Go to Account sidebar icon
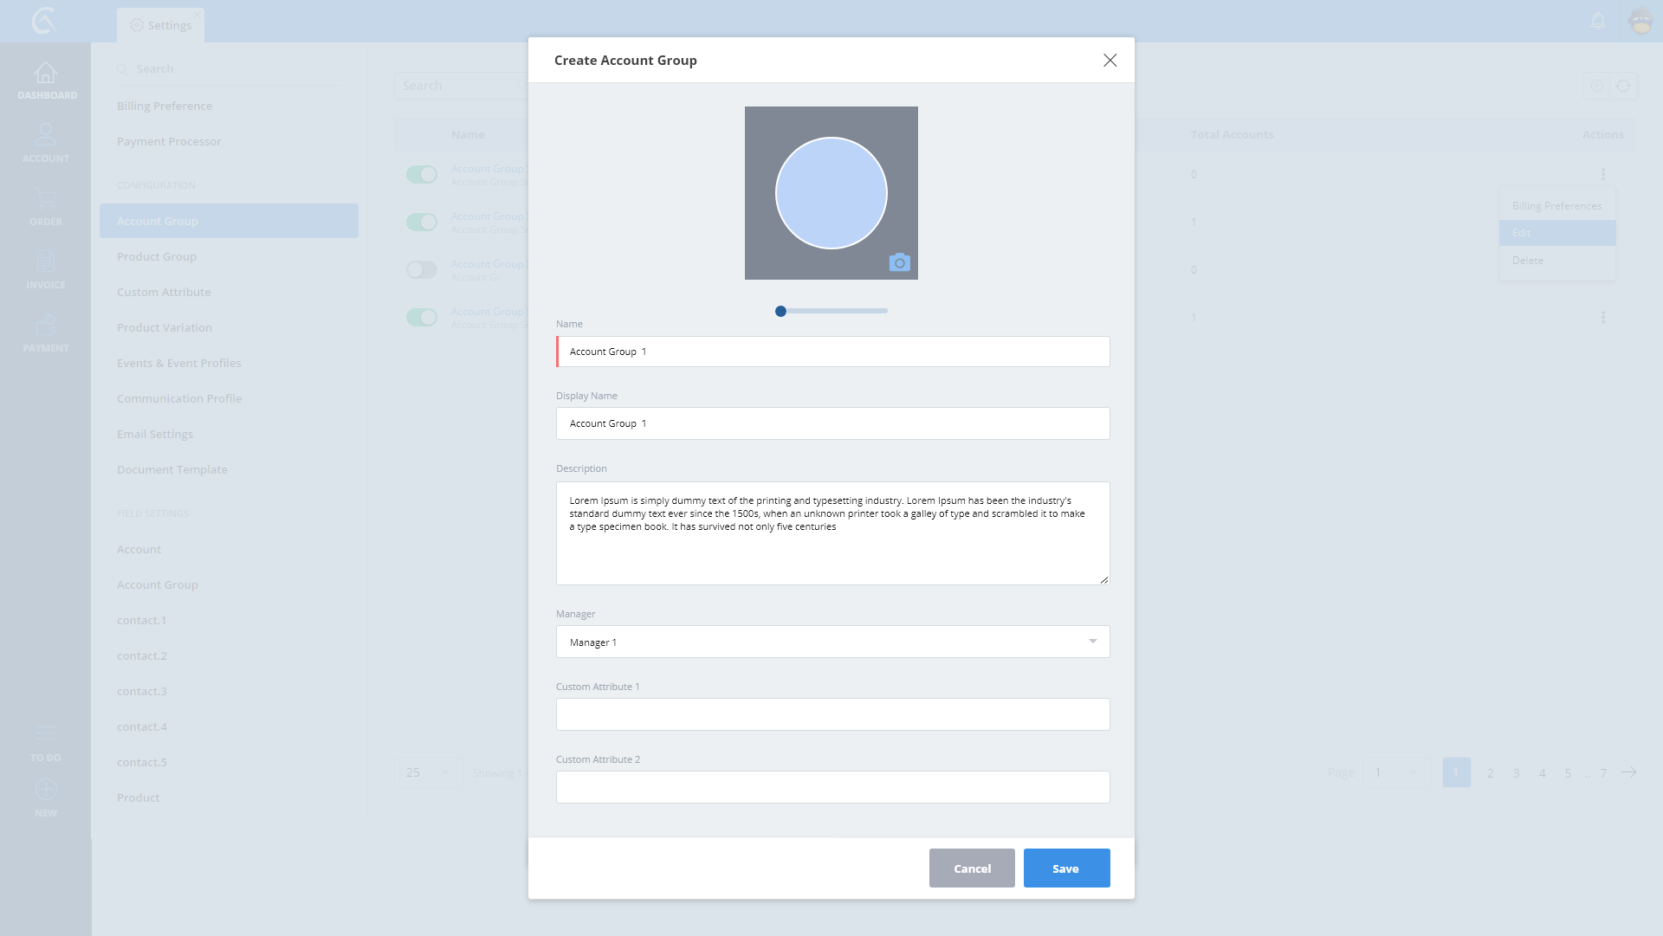Screen dimensions: 1663x936 pyautogui.click(x=46, y=136)
